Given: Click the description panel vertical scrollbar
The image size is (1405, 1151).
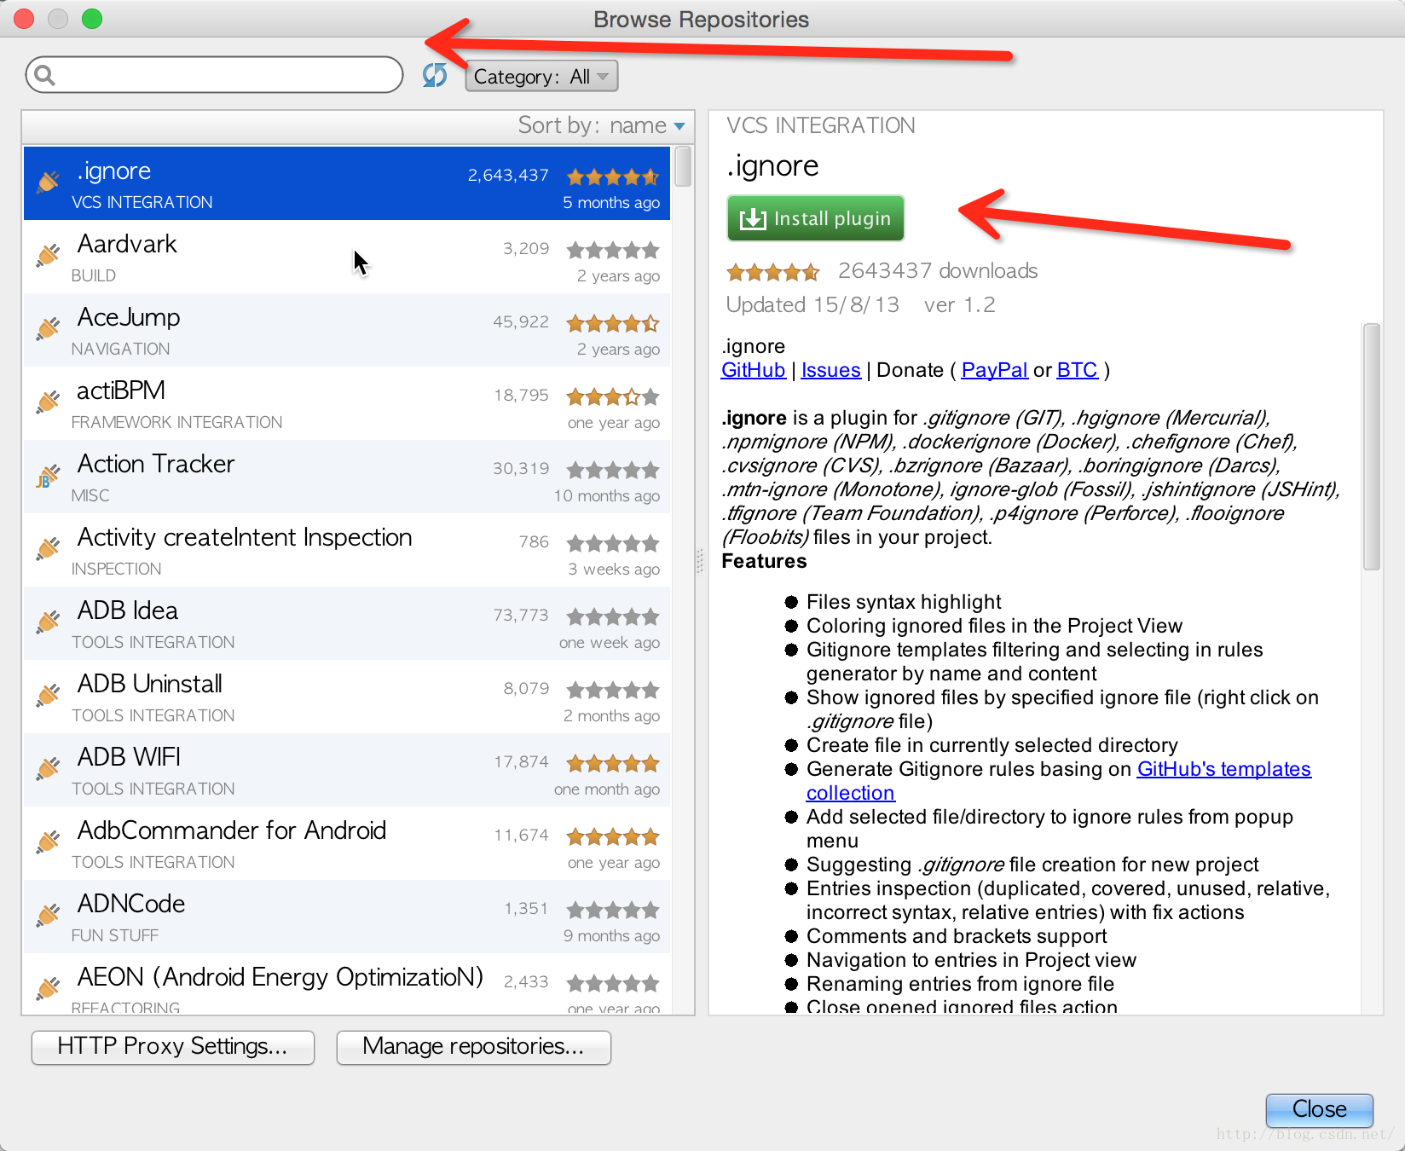Looking at the screenshot, I should 1371,446.
